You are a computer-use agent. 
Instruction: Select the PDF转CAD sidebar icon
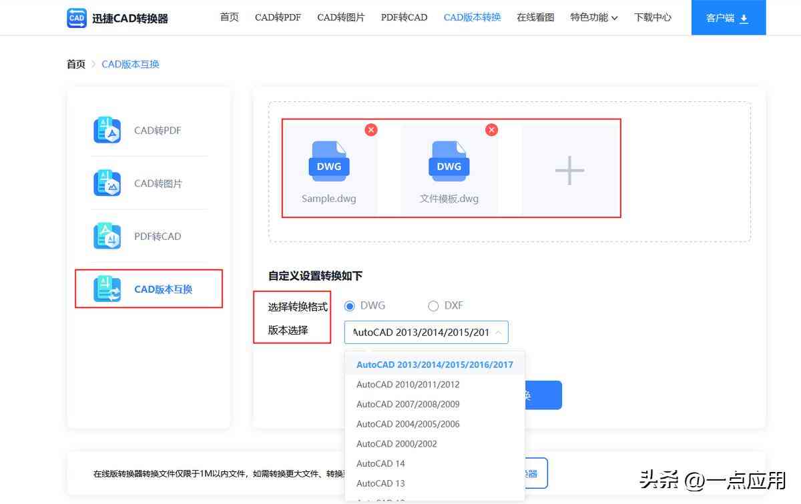tap(107, 236)
